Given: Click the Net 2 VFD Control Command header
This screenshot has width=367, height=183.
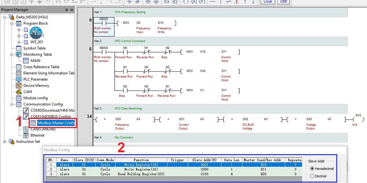Looking at the screenshot, I should pos(220,41).
